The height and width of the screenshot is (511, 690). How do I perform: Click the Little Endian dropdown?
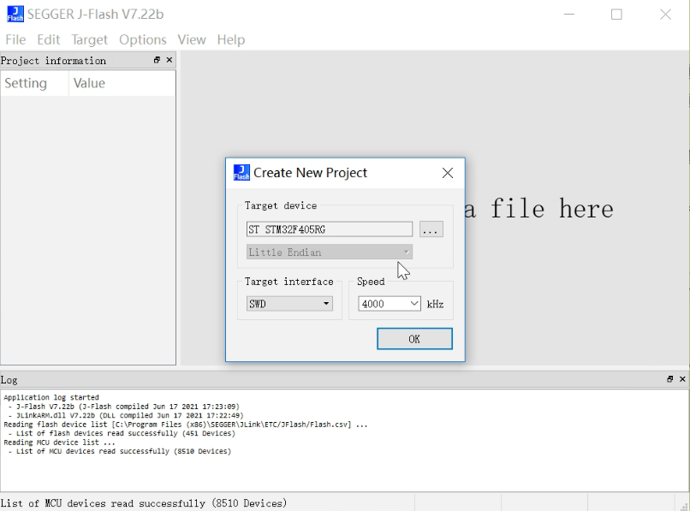[330, 253]
